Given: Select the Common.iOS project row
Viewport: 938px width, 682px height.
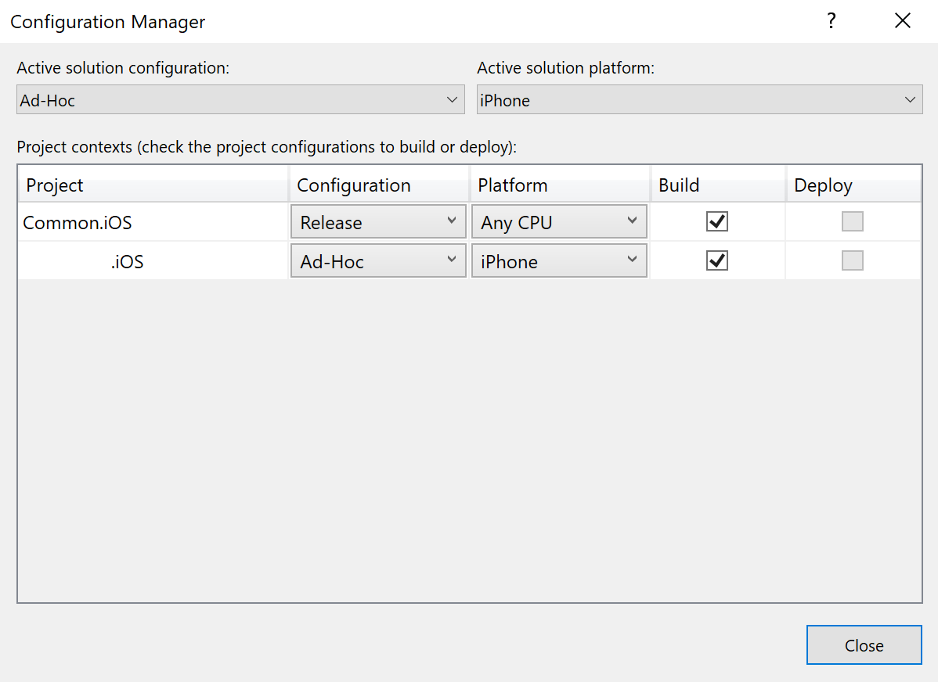Looking at the screenshot, I should click(x=77, y=223).
